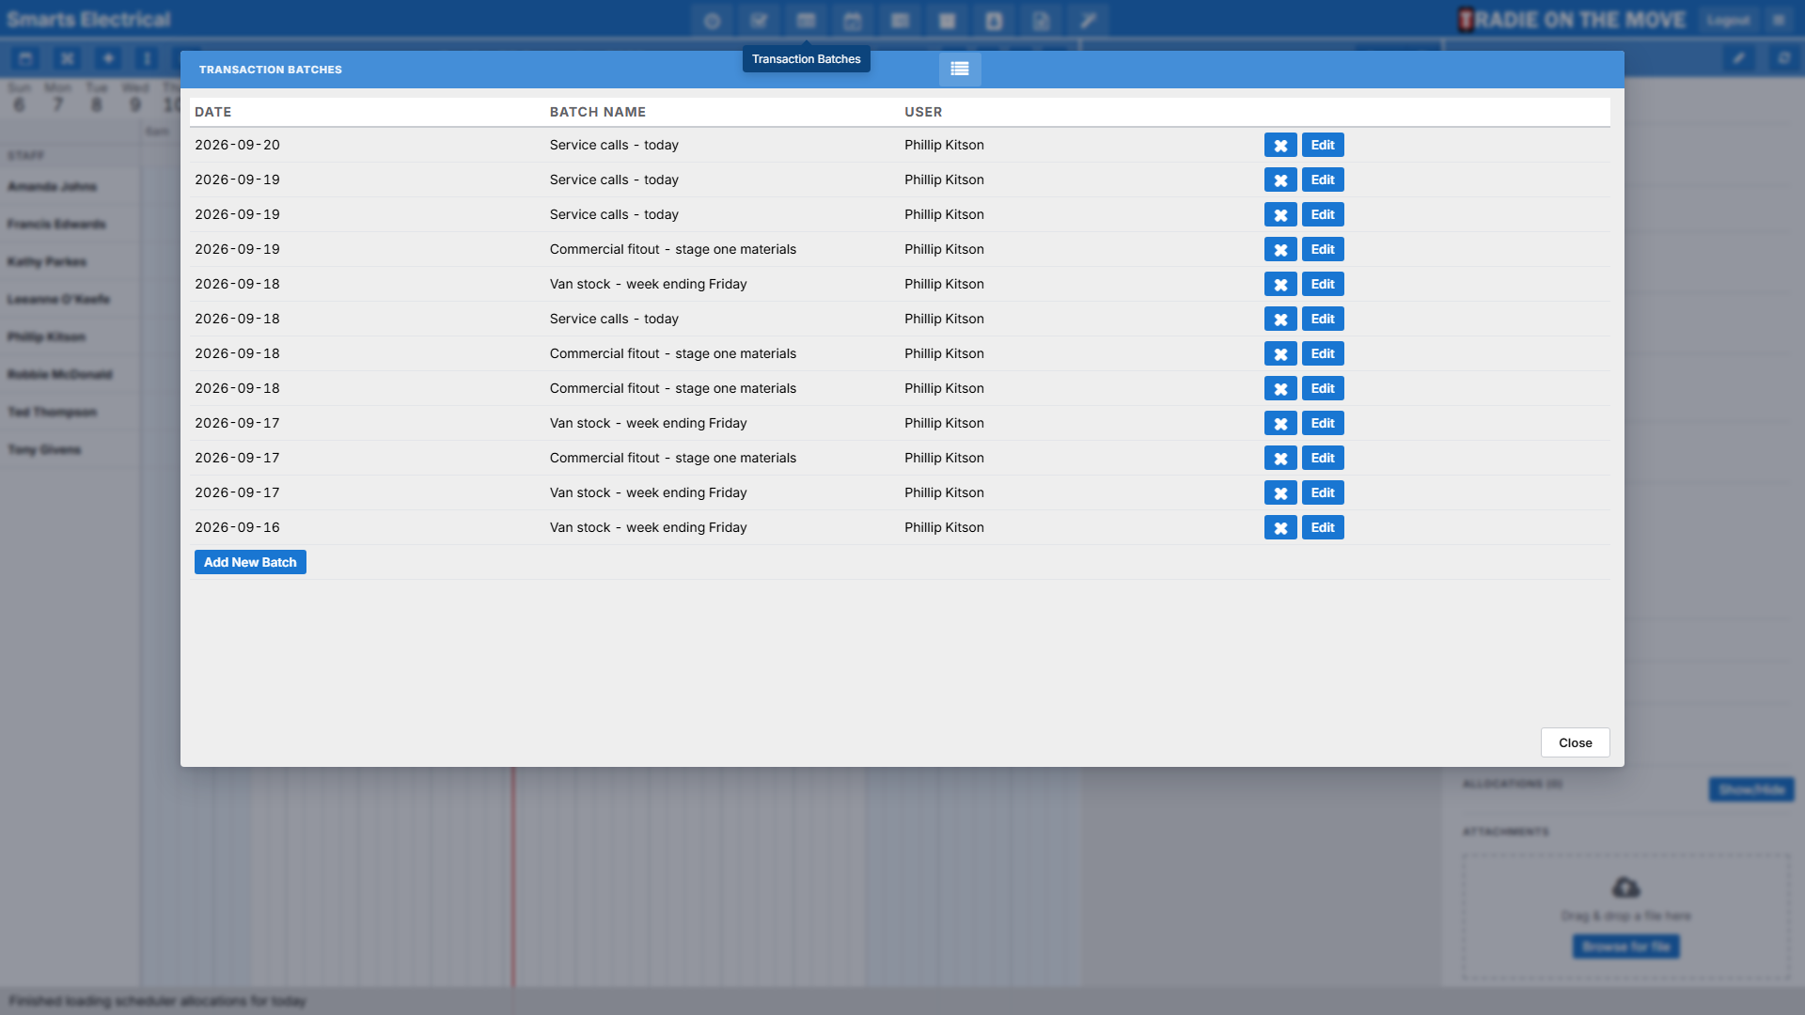Select Service calls batch name dated 2026-09-20

point(614,145)
